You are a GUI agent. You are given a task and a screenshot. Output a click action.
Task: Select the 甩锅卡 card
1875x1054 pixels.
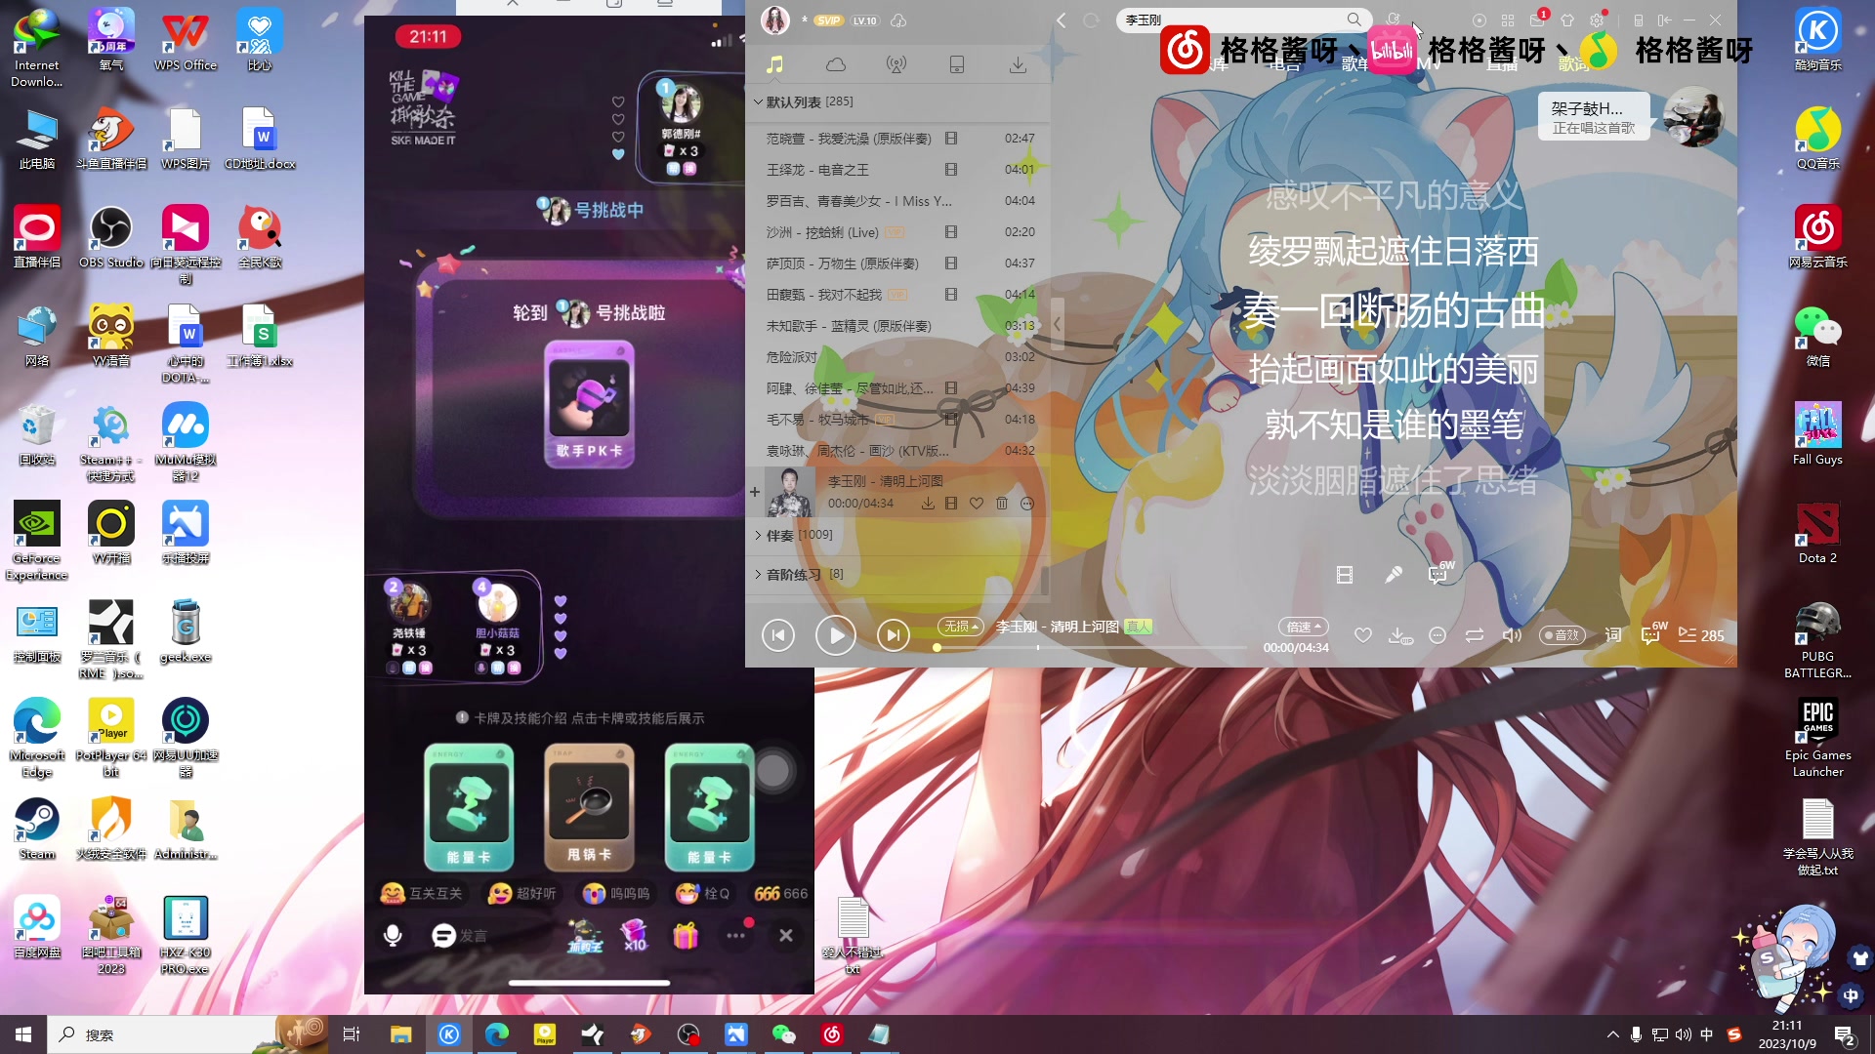pyautogui.click(x=589, y=806)
